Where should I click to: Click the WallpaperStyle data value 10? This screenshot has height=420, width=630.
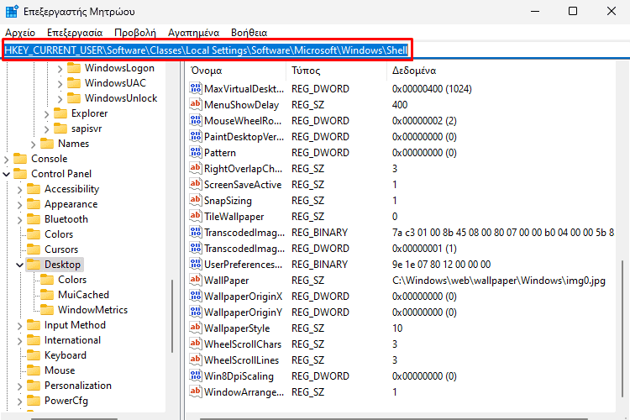397,328
